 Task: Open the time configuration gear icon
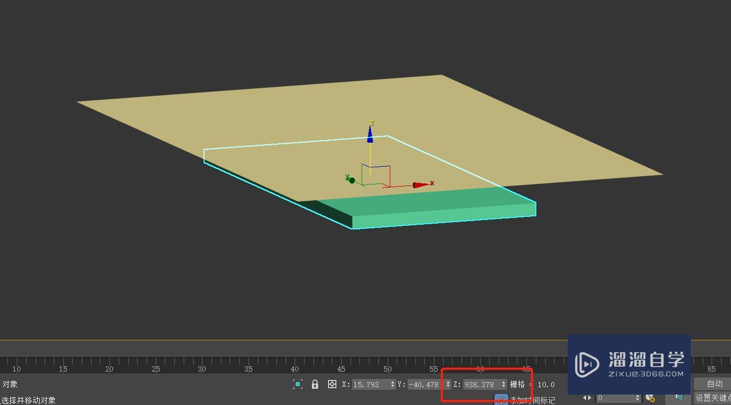[650, 398]
